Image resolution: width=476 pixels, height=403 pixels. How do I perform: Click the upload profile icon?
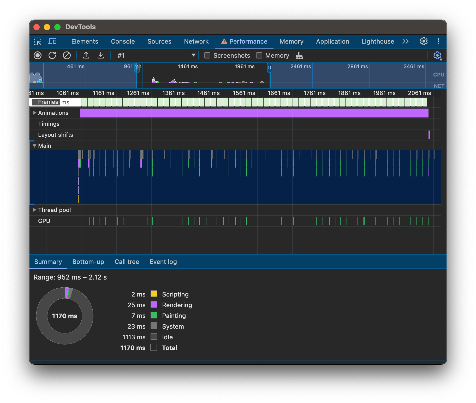click(86, 55)
